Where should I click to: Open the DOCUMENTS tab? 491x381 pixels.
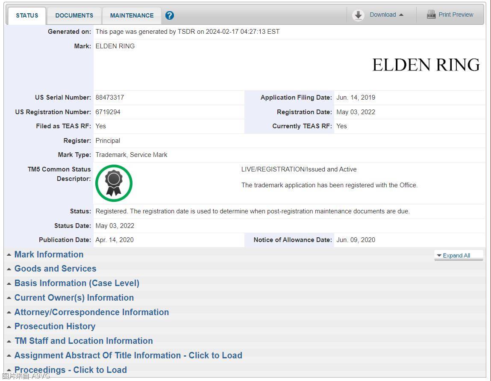[x=74, y=15]
